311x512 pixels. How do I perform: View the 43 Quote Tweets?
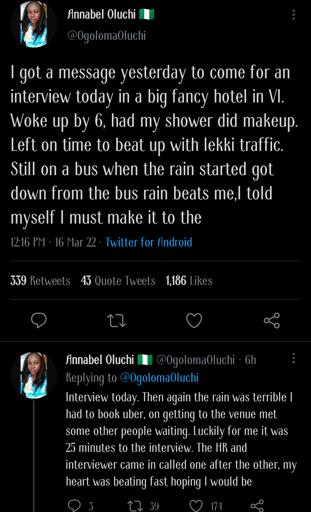coord(118,281)
